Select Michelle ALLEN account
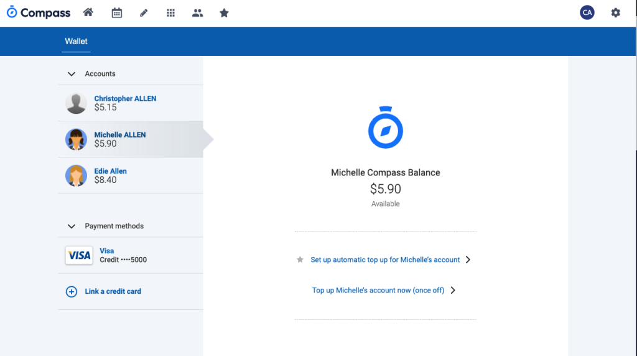Image resolution: width=637 pixels, height=356 pixels. pos(131,139)
